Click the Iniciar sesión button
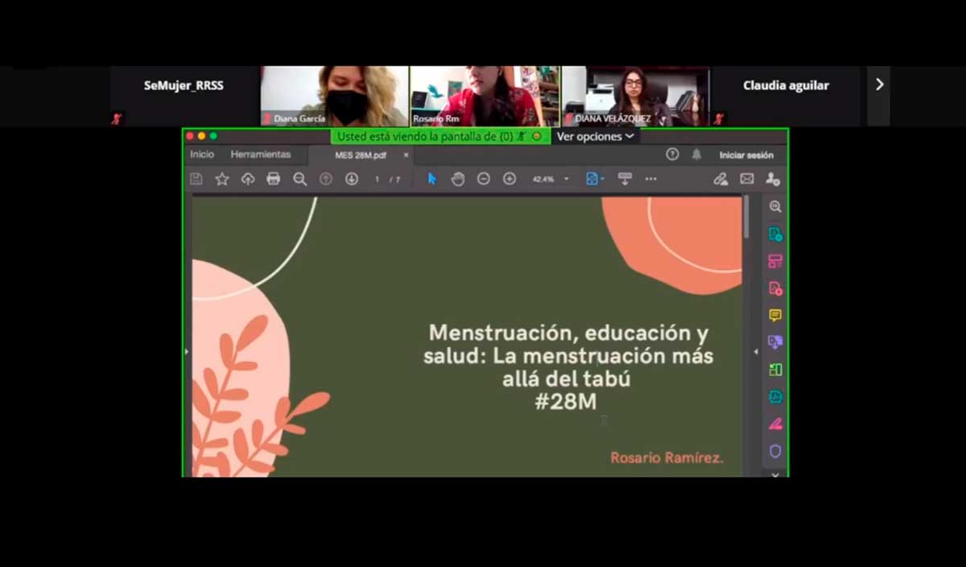Viewport: 966px width, 567px height. 746,155
